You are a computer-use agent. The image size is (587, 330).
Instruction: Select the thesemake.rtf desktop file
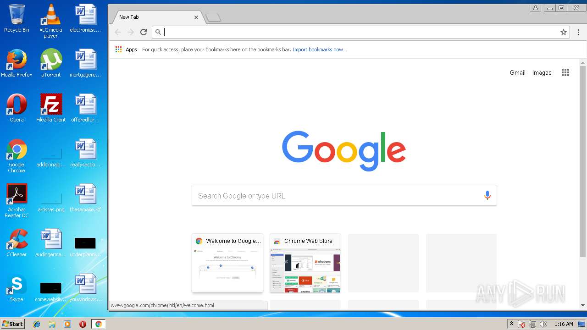pyautogui.click(x=85, y=198)
